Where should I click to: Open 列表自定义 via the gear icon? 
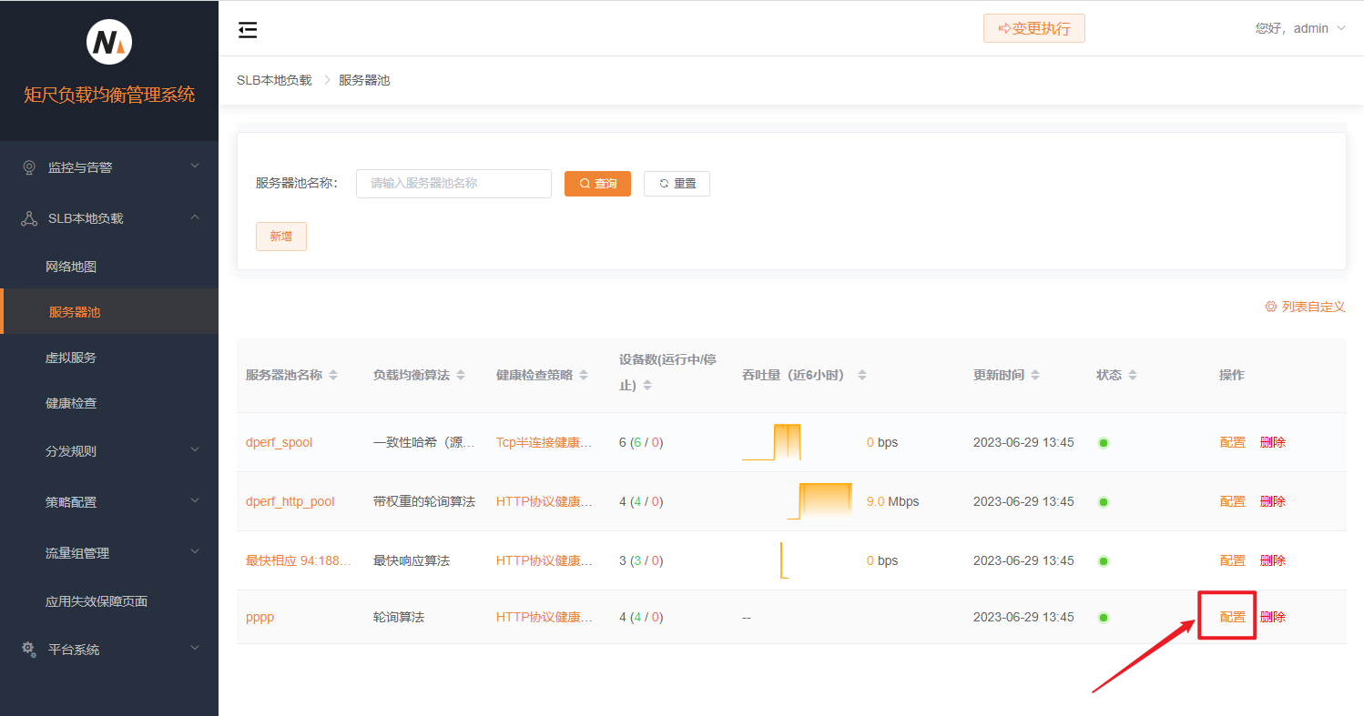1271,307
